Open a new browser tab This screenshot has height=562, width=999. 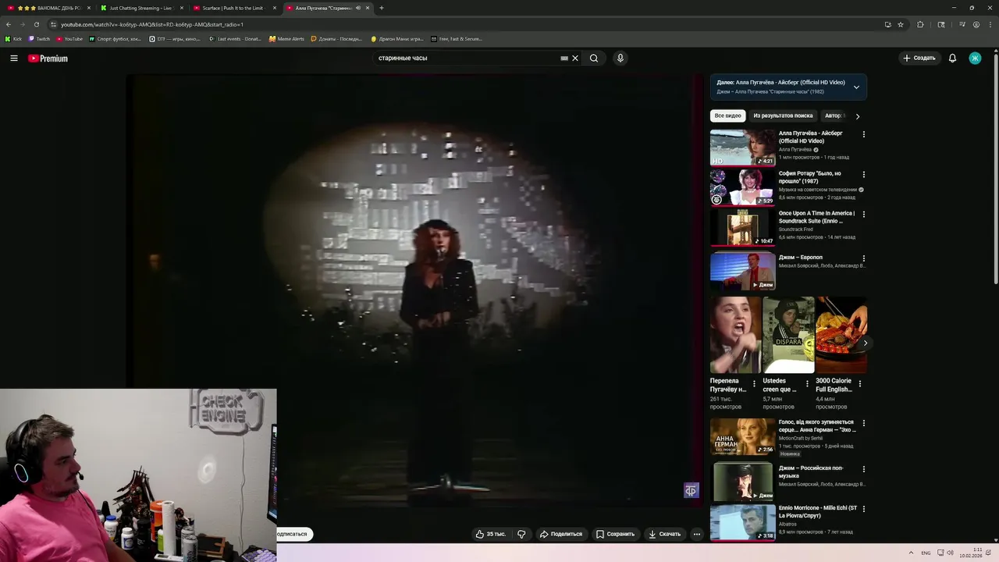pos(382,8)
